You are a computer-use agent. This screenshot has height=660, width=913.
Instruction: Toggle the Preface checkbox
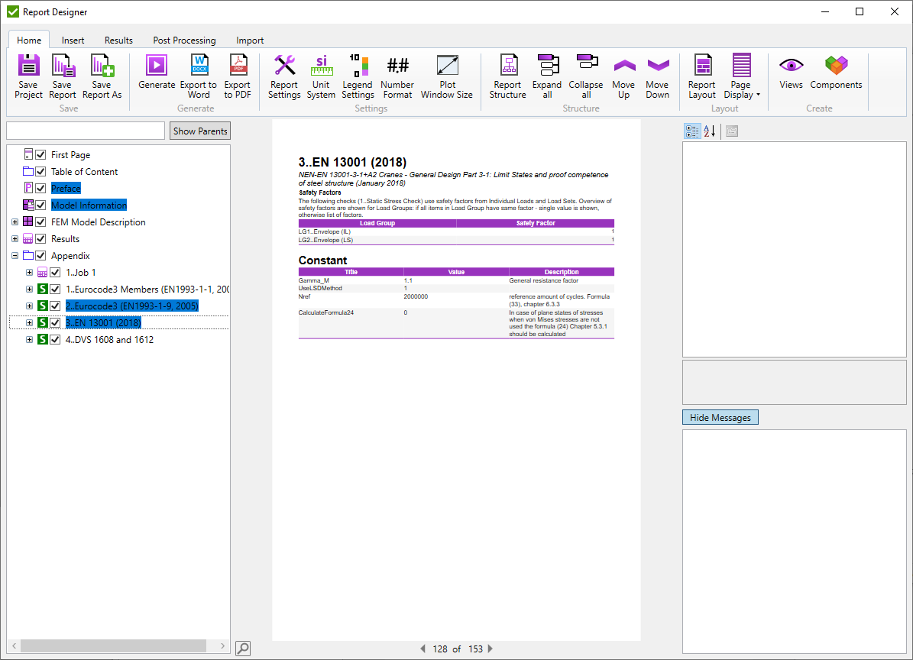click(x=40, y=189)
